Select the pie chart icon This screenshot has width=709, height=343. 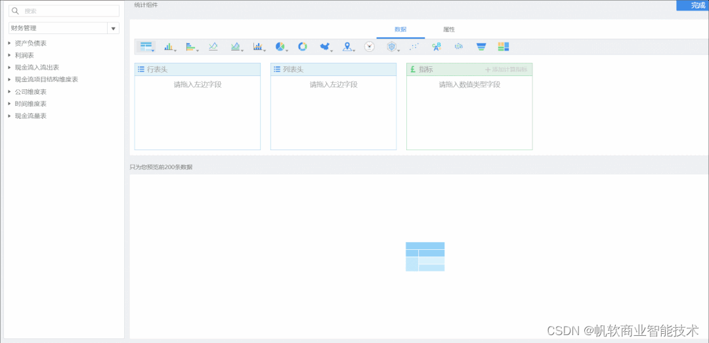click(x=280, y=47)
